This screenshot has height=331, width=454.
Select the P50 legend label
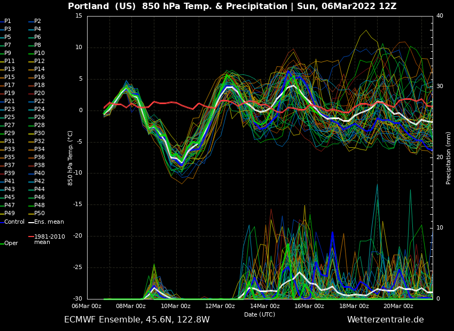tap(40, 214)
